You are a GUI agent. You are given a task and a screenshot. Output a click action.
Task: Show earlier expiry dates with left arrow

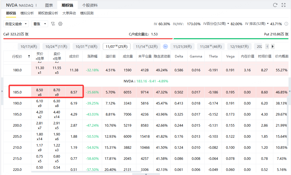click(x=267, y=46)
